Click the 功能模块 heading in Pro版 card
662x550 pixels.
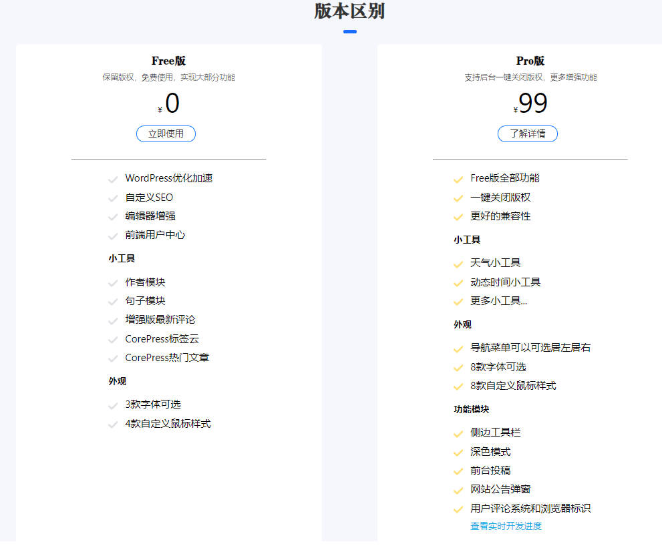(471, 409)
